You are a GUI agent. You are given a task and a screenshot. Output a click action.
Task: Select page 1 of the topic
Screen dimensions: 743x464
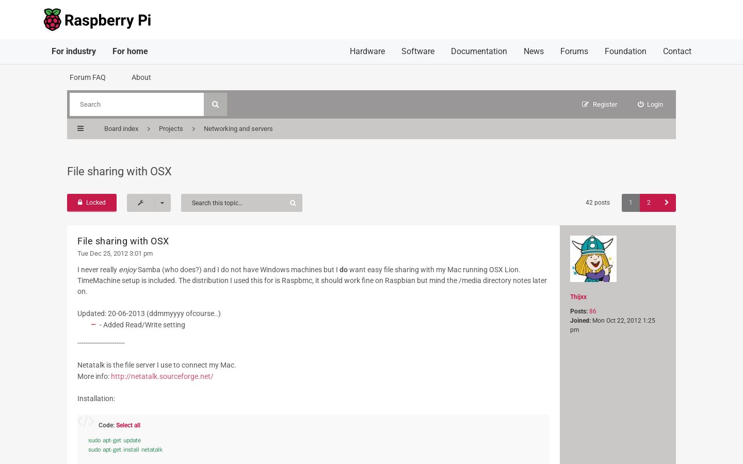pyautogui.click(x=631, y=203)
